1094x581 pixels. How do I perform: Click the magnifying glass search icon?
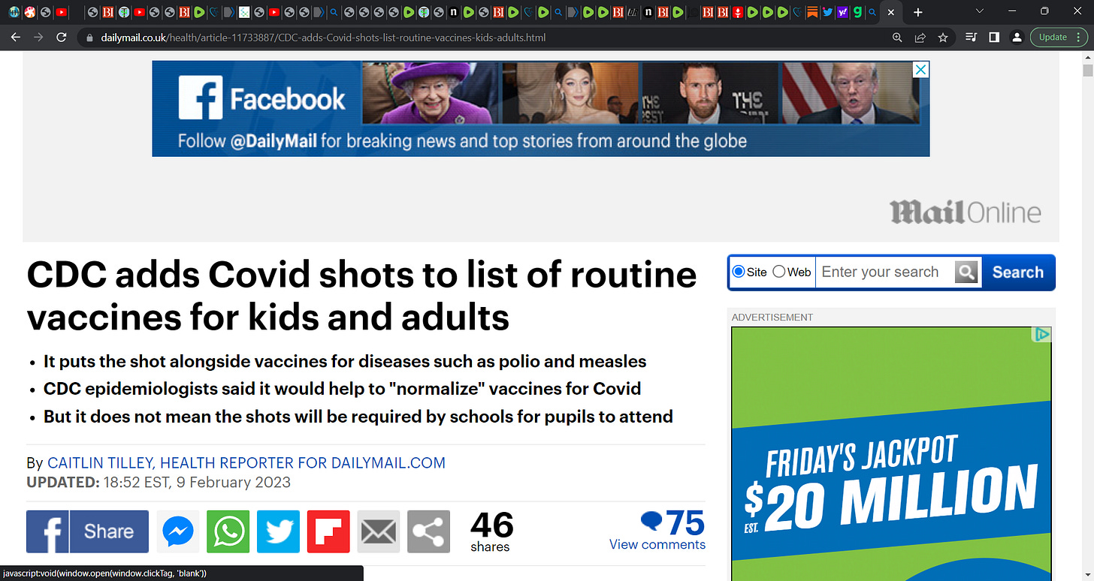pos(967,272)
